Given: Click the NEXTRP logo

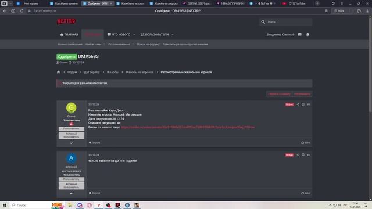Looking at the screenshot, I should coord(66,21).
